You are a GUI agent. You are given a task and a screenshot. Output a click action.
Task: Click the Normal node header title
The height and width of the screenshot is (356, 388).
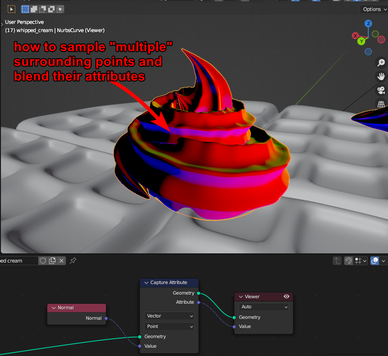[x=66, y=308]
